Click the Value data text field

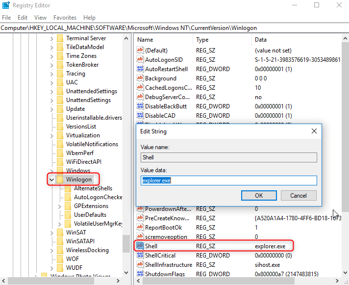(228, 181)
